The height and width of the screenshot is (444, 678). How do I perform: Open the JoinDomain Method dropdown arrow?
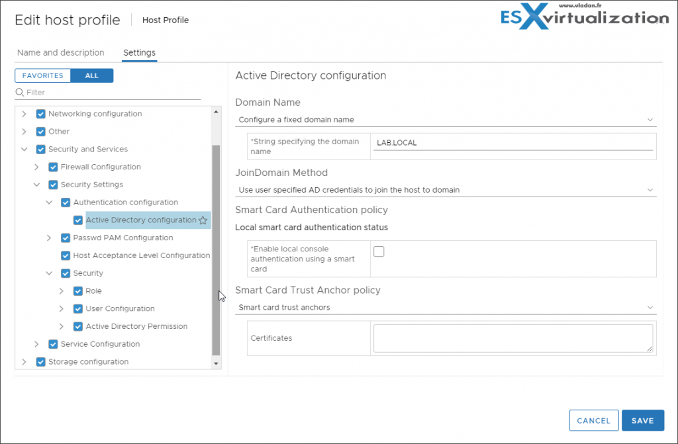[x=651, y=191]
